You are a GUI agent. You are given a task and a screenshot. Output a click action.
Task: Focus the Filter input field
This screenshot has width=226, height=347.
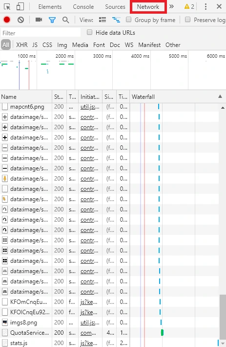point(41,33)
